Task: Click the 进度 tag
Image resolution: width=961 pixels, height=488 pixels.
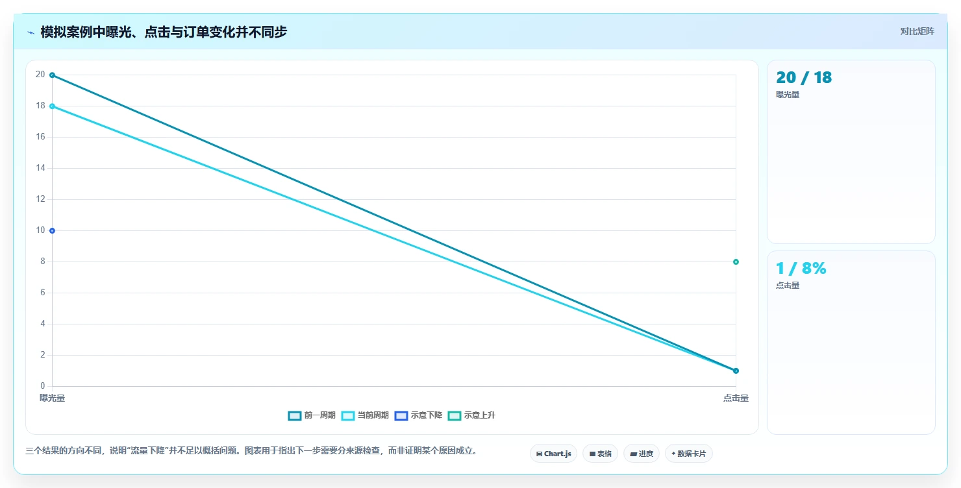Action: [642, 454]
